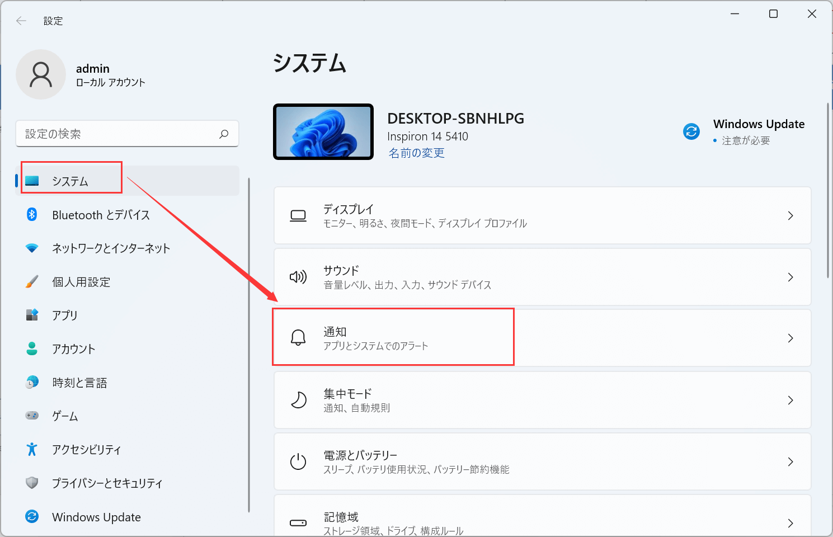
Task: Click the 設定の検索 search field
Action: 128,134
